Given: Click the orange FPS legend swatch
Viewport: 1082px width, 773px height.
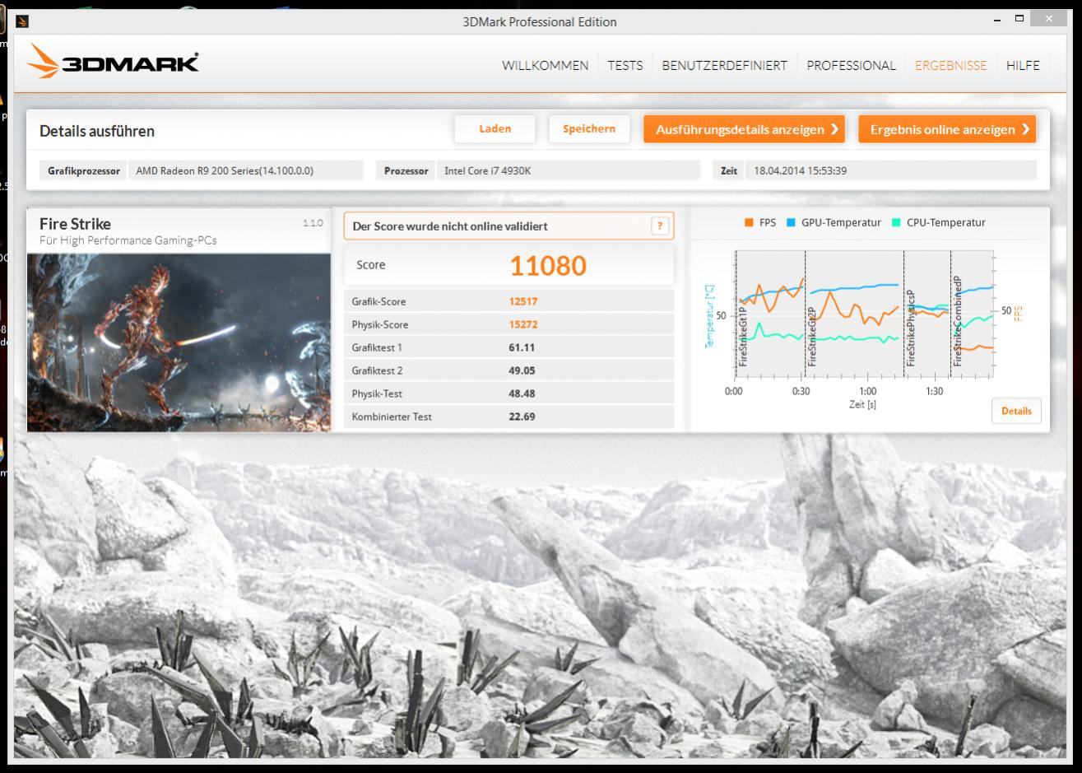Looking at the screenshot, I should pos(749,222).
